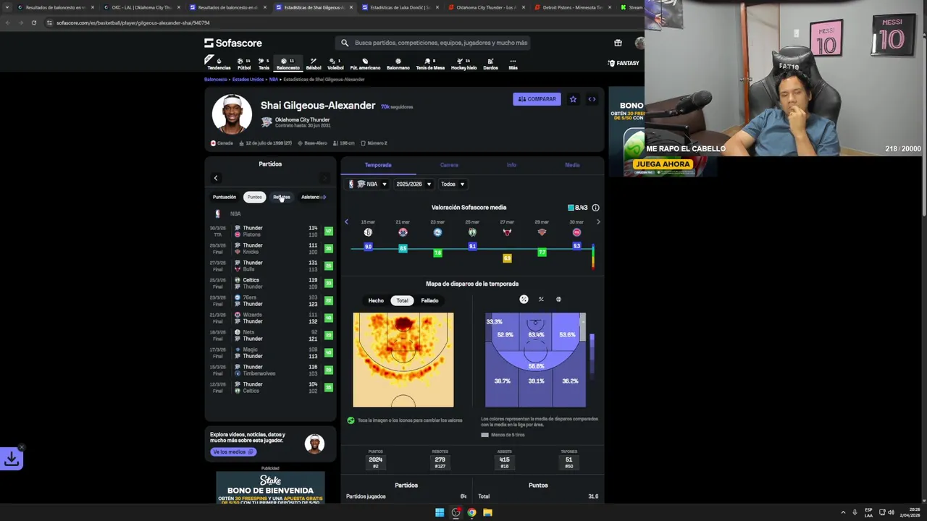Open the NBA tournament dropdown
Image resolution: width=927 pixels, height=521 pixels.
click(x=367, y=185)
